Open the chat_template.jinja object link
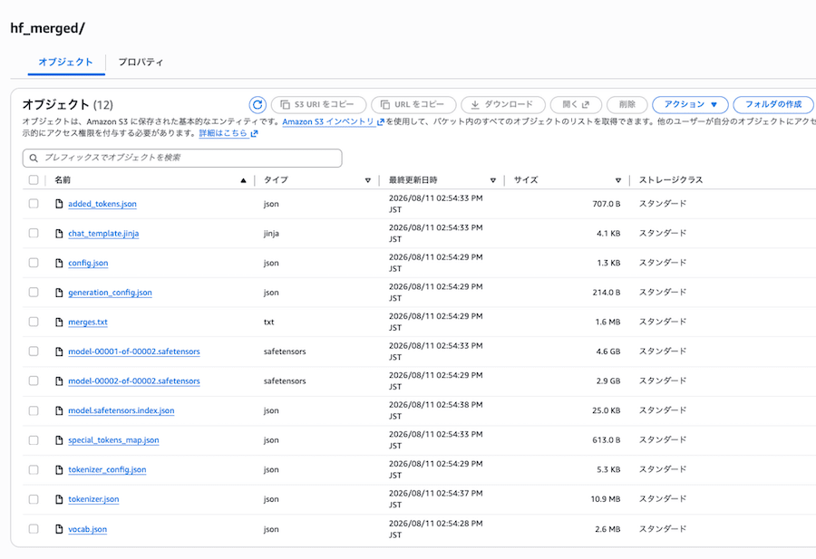This screenshot has height=559, width=816. [x=103, y=234]
